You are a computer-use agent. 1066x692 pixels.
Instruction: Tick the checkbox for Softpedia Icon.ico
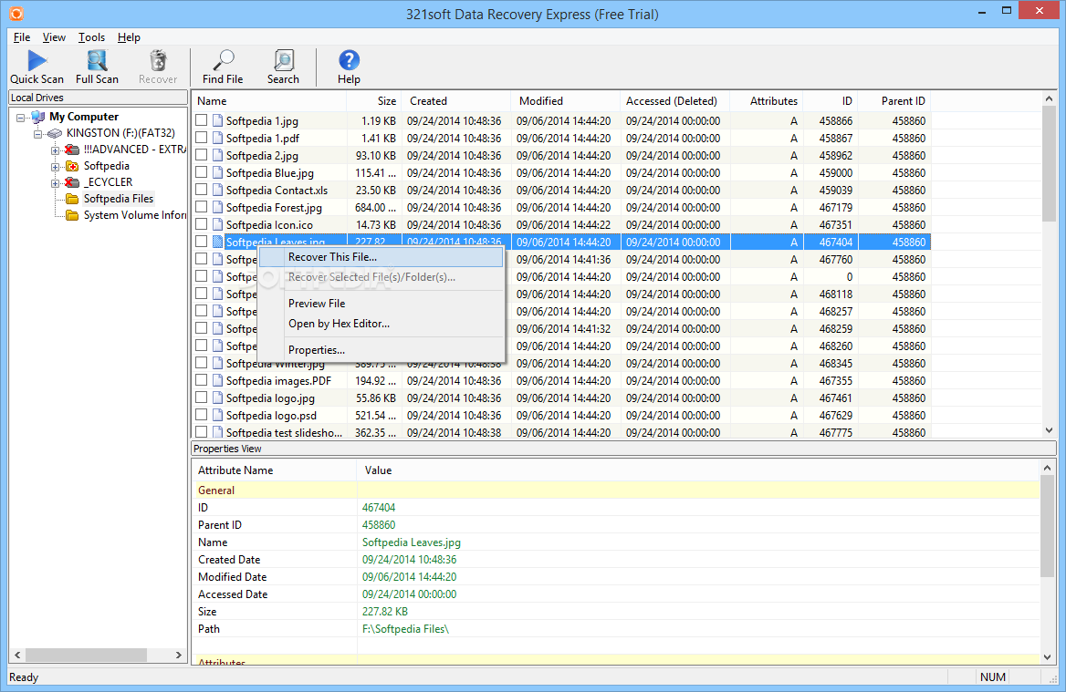[x=201, y=224]
